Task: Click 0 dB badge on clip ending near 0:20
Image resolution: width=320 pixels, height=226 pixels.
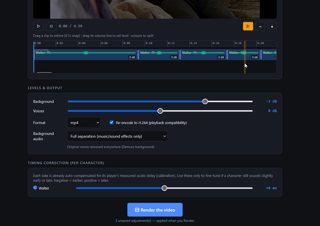Action: pyautogui.click(x=255, y=57)
